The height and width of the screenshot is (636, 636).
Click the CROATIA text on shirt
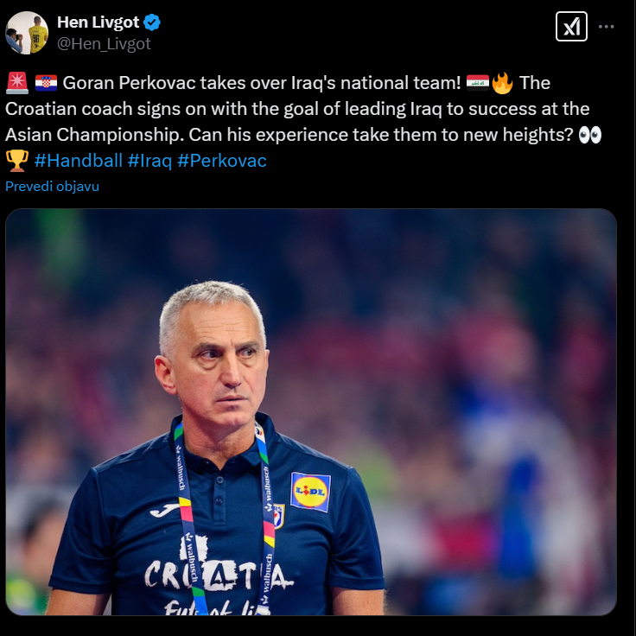(x=219, y=575)
